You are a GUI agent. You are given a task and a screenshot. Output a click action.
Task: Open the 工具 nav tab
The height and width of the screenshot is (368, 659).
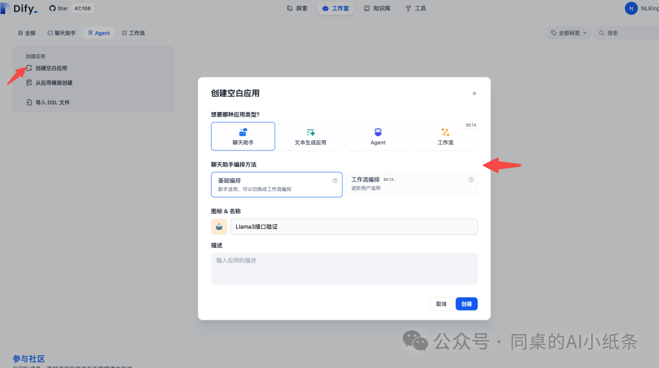point(416,9)
